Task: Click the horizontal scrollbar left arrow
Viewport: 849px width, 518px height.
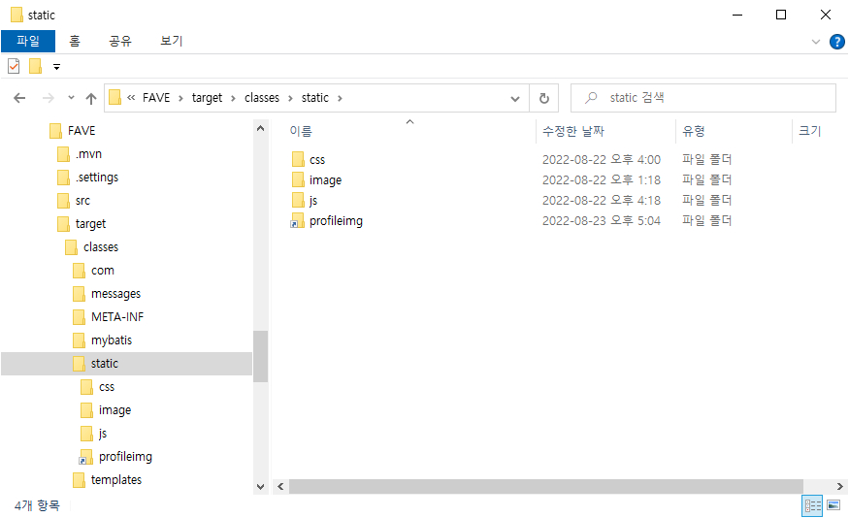Action: pyautogui.click(x=280, y=487)
